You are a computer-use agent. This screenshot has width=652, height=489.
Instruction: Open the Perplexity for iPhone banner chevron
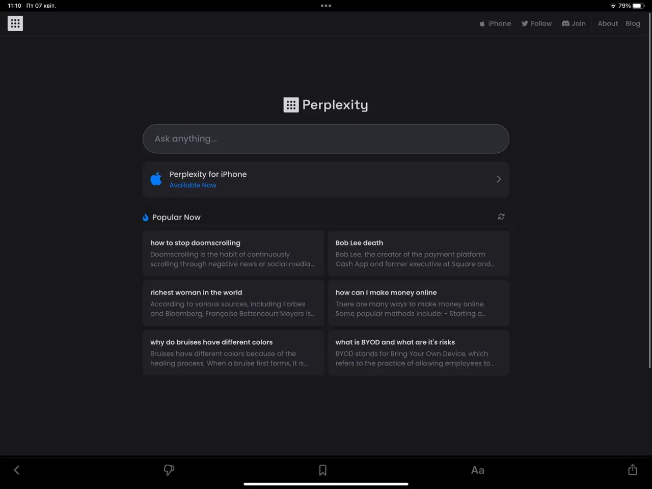499,179
